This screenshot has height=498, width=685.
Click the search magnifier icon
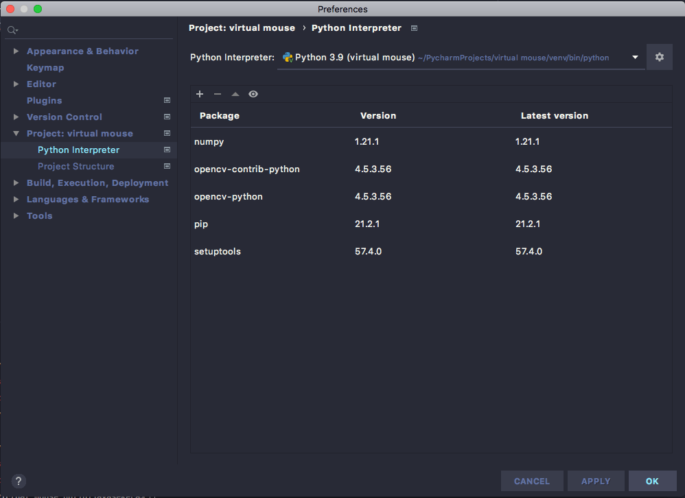pyautogui.click(x=12, y=30)
